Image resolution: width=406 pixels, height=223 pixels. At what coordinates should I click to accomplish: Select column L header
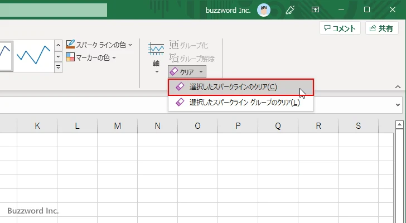77,126
